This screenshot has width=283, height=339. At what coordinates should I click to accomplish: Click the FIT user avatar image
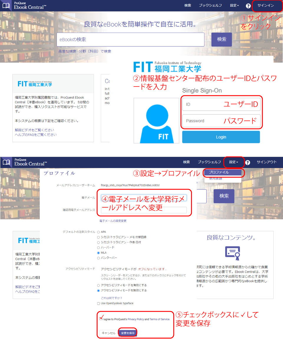coord(156,121)
